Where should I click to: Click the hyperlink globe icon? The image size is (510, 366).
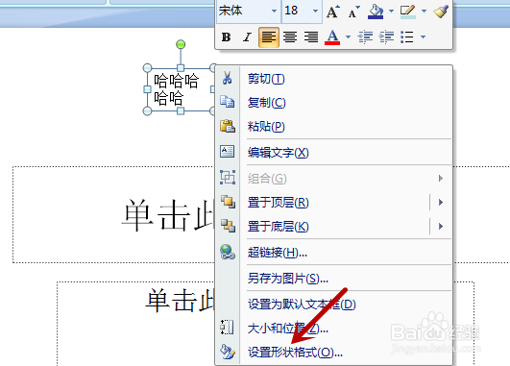(228, 252)
